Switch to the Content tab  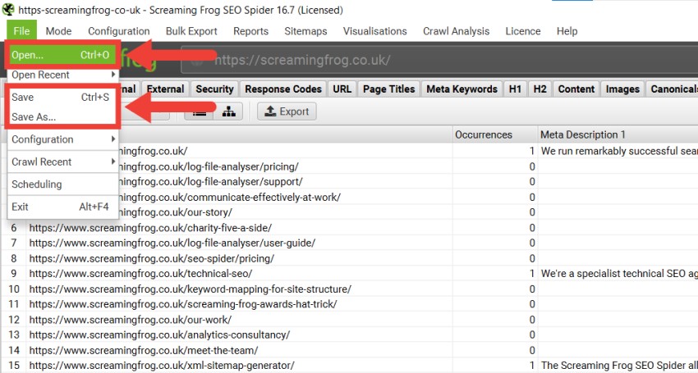pos(576,89)
